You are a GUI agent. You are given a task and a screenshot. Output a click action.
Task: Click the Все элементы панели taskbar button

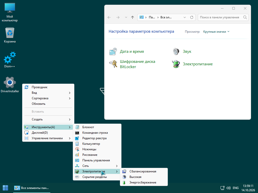[x=31, y=188]
